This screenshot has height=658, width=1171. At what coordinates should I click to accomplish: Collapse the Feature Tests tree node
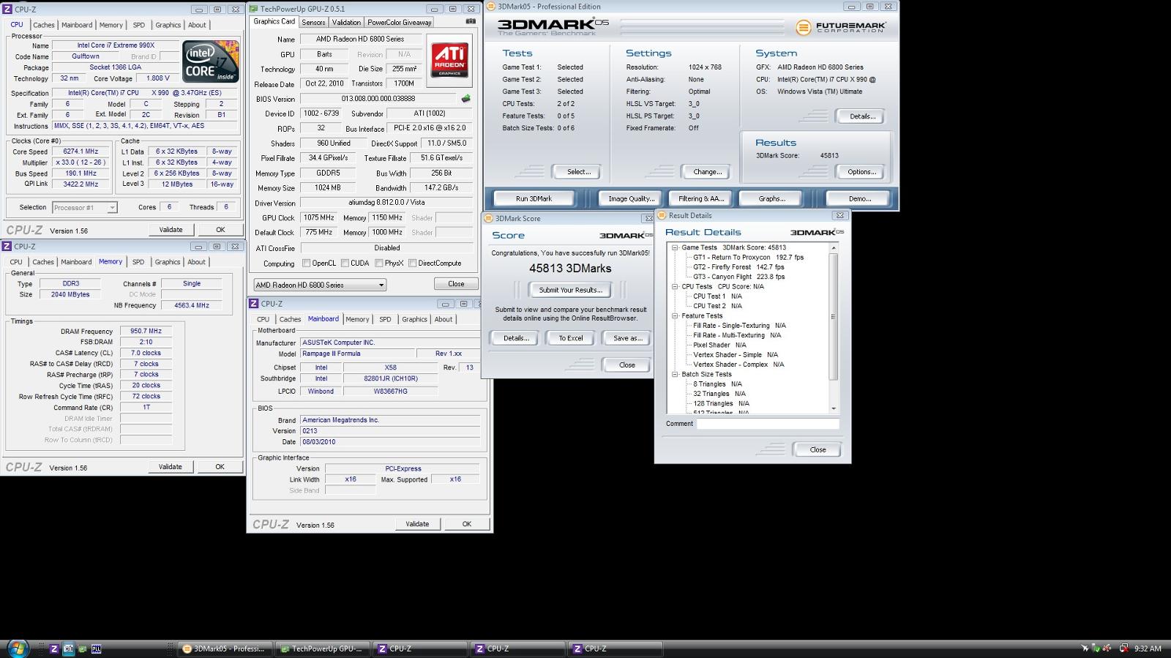(675, 316)
